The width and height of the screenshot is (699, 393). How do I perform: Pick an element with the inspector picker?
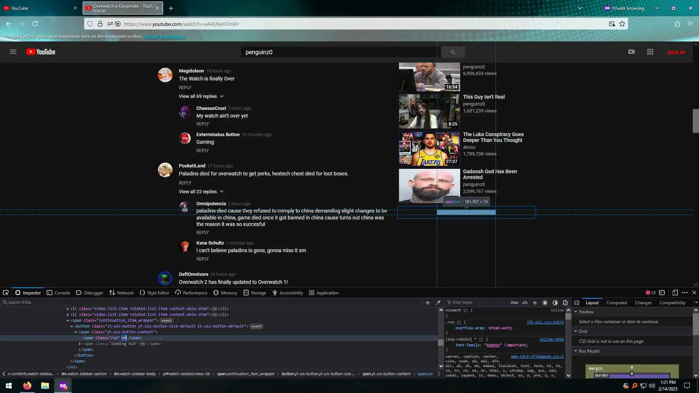pos(6,293)
